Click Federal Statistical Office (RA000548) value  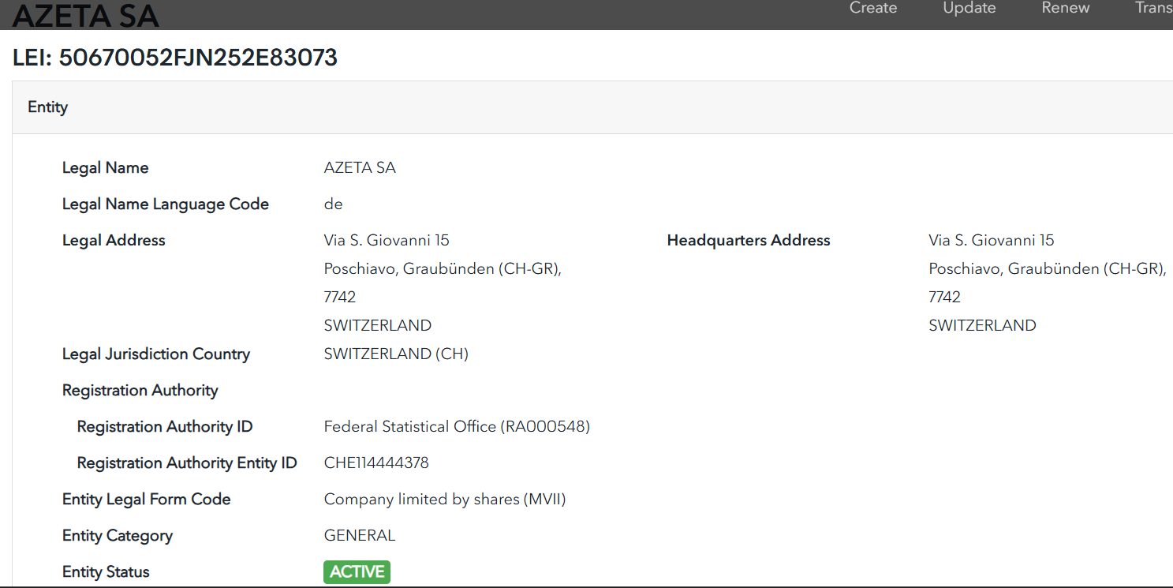[x=457, y=427]
